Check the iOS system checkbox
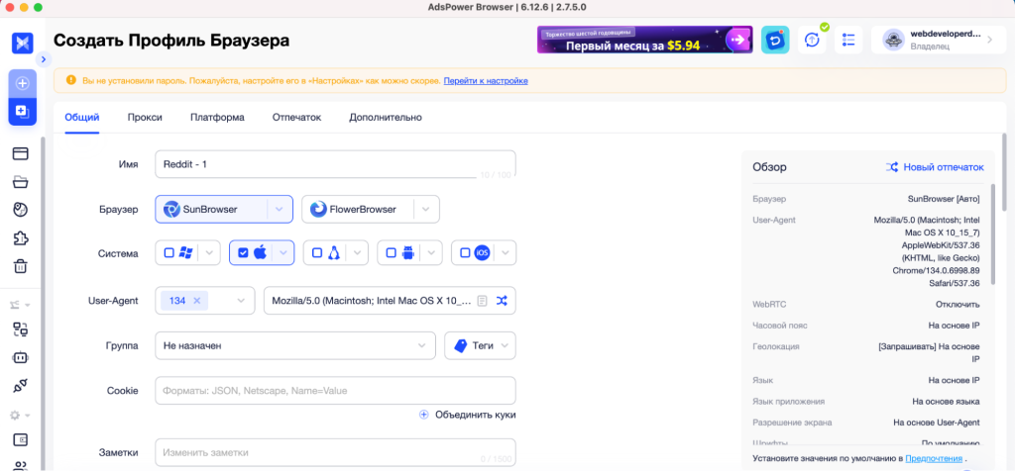The image size is (1015, 471). 465,253
